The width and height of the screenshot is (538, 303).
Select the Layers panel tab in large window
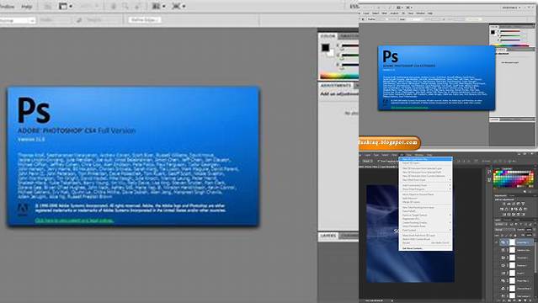point(328,236)
